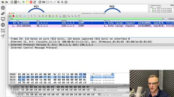Toggle packet list colorization
This screenshot has height=97, width=174.
64,16
